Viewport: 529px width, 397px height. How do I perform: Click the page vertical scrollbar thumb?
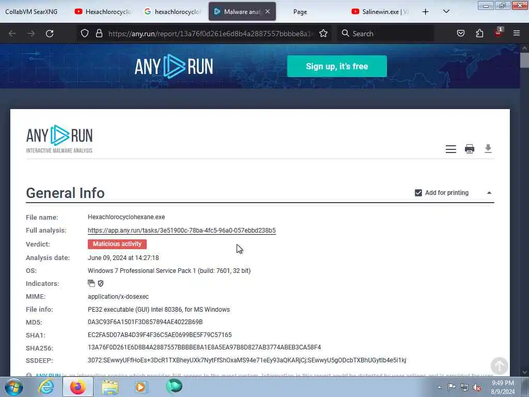524,60
